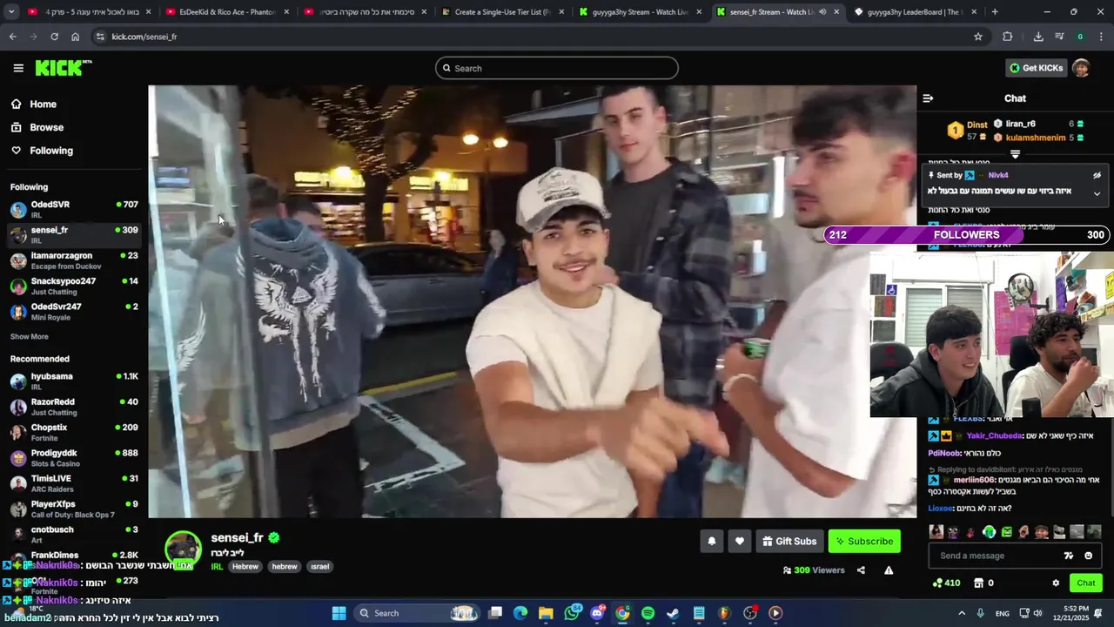Click chat user Yakir_Chubeda's name
Viewport: 1114px width, 627px height.
point(994,435)
